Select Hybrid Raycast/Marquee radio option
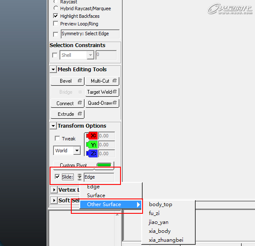This screenshot has width=255, height=246. point(56,8)
